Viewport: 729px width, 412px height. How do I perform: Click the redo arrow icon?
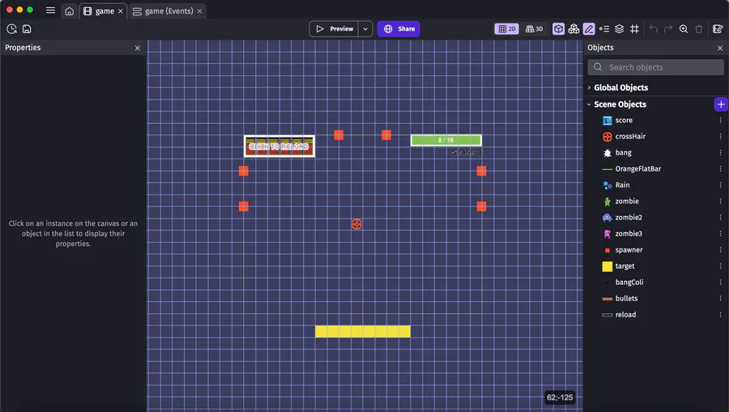(x=668, y=29)
